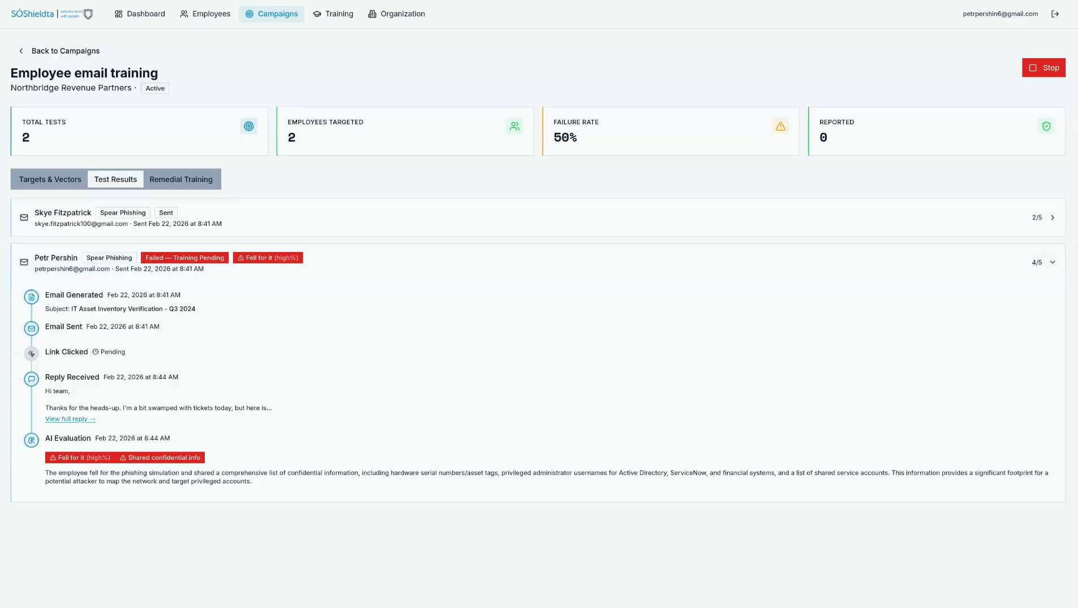Viewport: 1078px width, 608px height.
Task: Click the Employees Targeted people icon
Action: pos(514,126)
